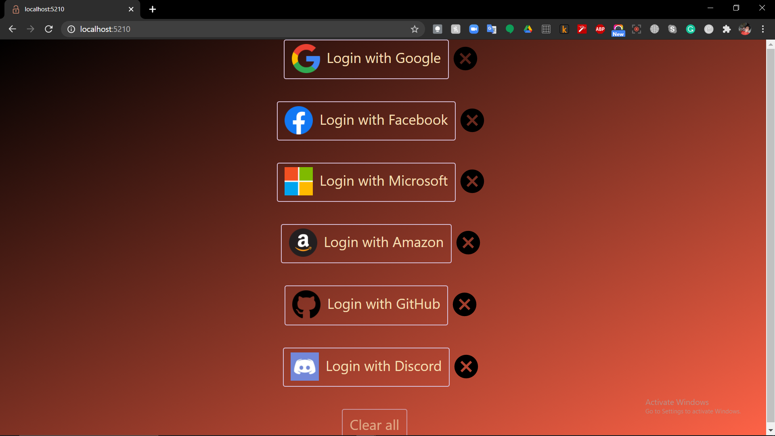Select the Login with Amazon button
The height and width of the screenshot is (436, 775).
(x=366, y=243)
